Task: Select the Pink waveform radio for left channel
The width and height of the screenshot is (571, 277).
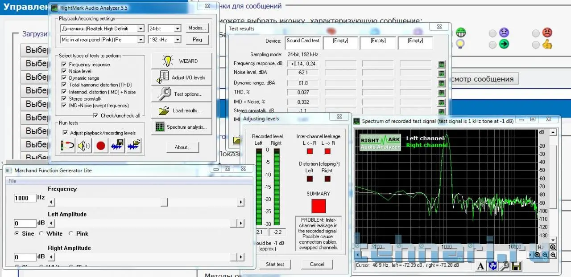Action: [x=71, y=233]
